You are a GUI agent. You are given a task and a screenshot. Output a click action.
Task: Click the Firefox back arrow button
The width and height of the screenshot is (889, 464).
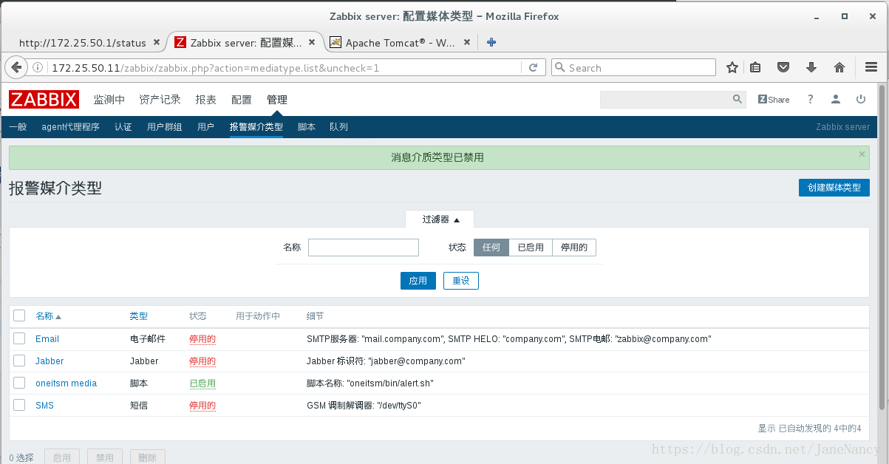16,67
